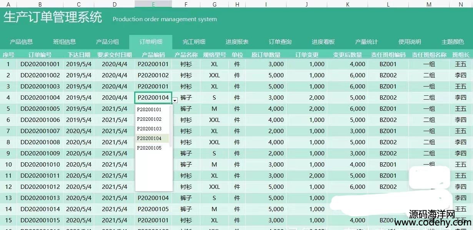Select order cell DD202001015
This screenshot has width=473, height=230.
point(40,220)
